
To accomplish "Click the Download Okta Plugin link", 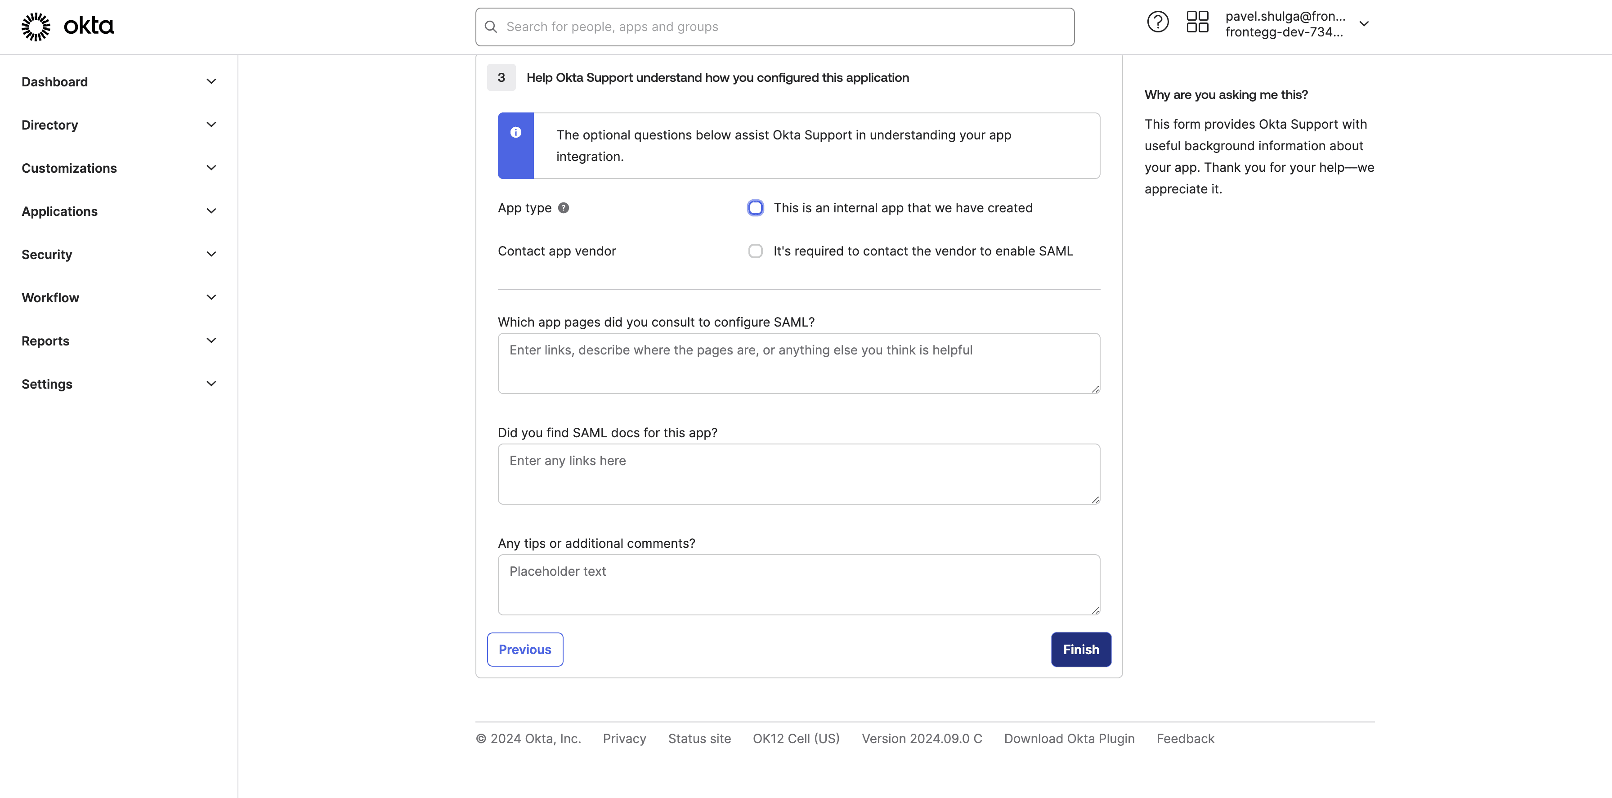I will 1069,739.
